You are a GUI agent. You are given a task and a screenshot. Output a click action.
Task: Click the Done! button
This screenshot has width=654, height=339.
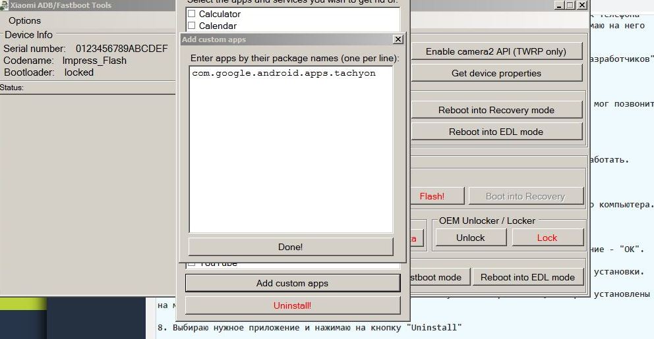[x=291, y=247]
